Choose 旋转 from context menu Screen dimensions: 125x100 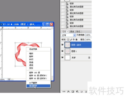38,56
